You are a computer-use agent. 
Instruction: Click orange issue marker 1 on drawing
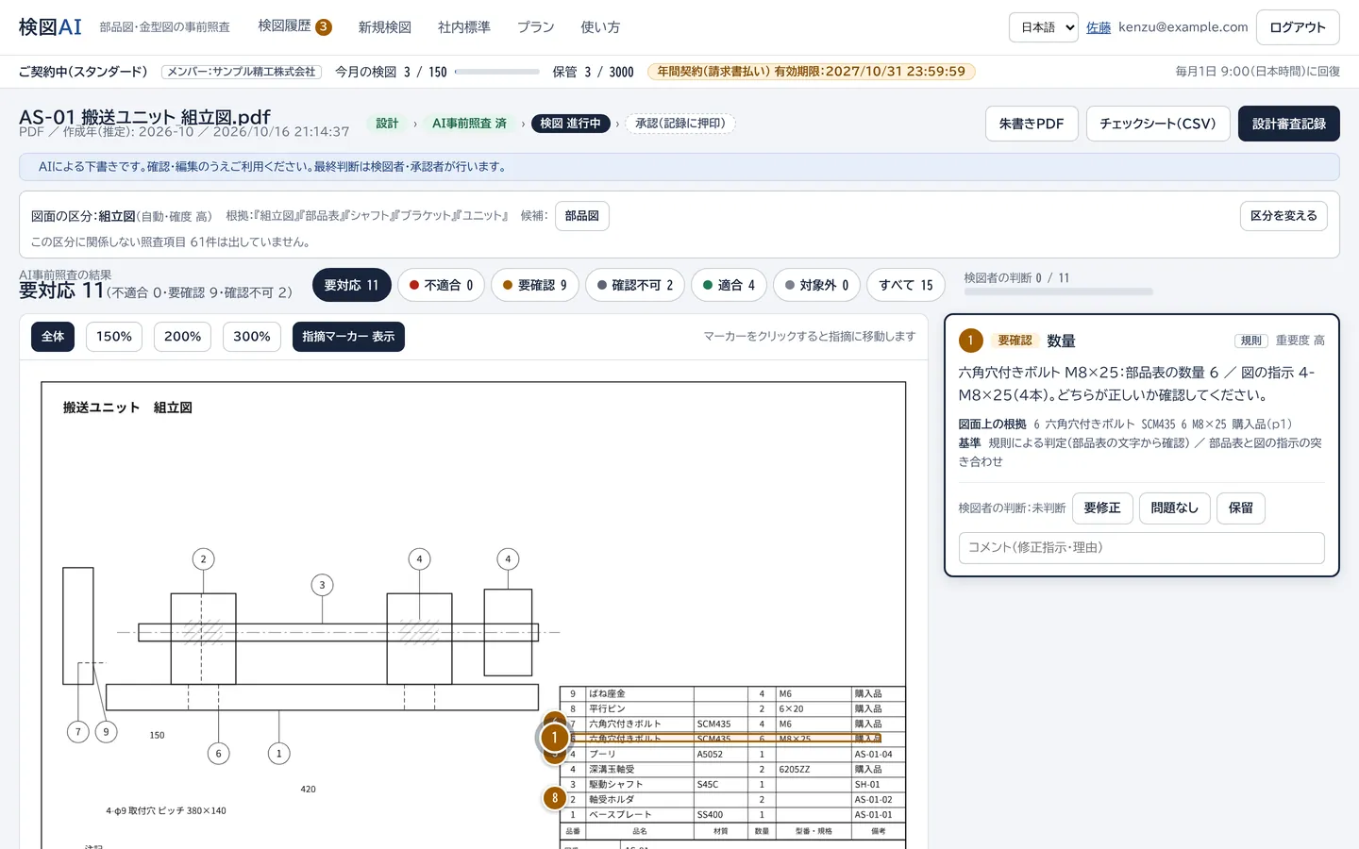click(555, 738)
